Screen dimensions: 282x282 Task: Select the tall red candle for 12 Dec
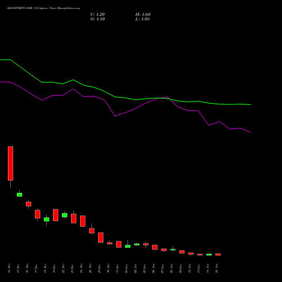tap(11, 163)
